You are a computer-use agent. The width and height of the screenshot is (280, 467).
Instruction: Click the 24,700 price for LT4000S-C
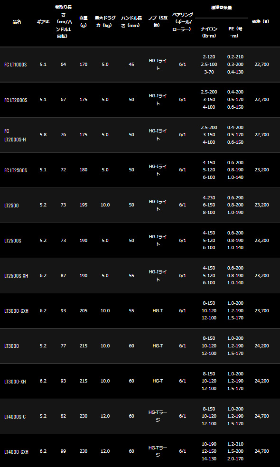coord(262,416)
